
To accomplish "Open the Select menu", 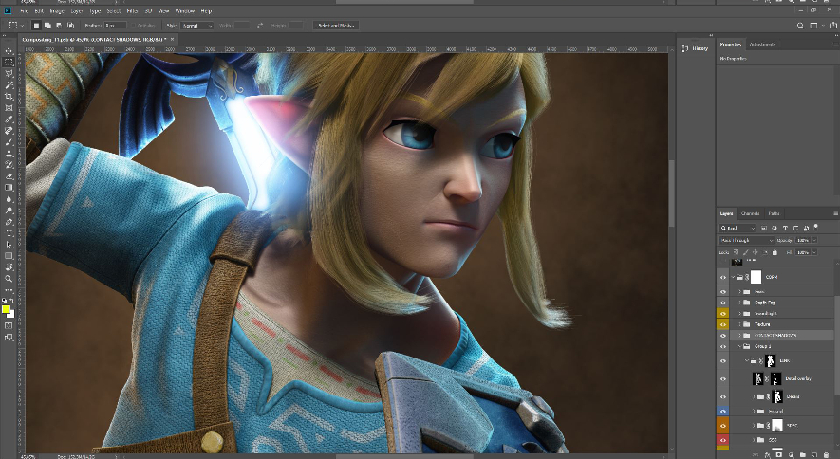I will pyautogui.click(x=114, y=10).
